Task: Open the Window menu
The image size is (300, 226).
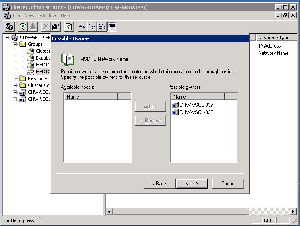Action: coord(48,15)
